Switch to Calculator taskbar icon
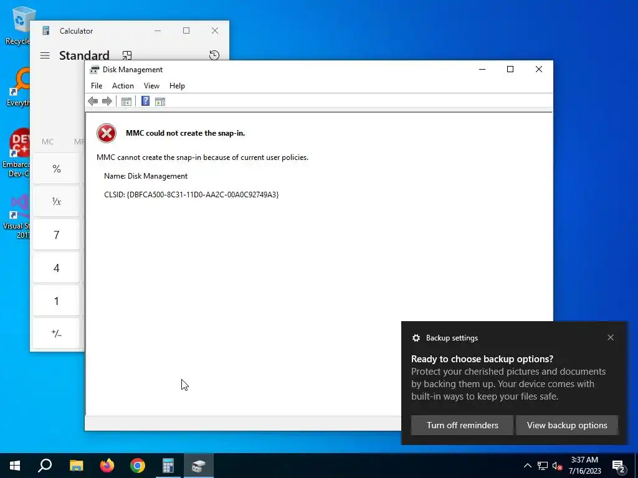This screenshot has height=478, width=638. click(168, 466)
